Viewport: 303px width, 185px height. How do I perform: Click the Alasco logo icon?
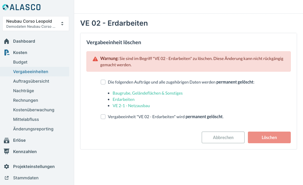pos(5,7)
